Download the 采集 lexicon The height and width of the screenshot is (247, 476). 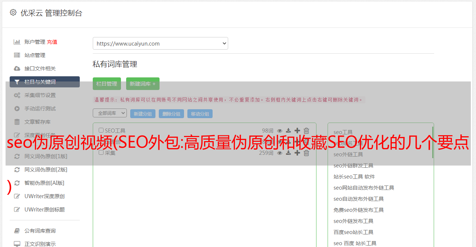(x=288, y=153)
